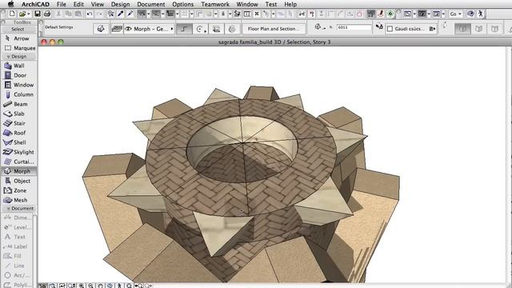Viewport: 512px width, 288px height.
Task: Click Default Settings label
Action: (59, 27)
